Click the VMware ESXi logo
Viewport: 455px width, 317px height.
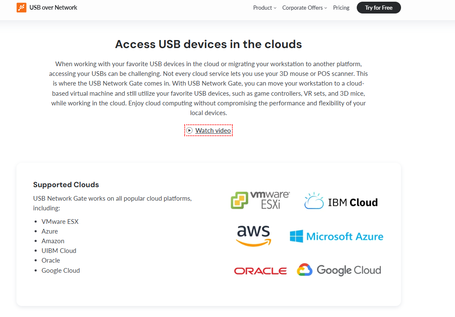[260, 200]
